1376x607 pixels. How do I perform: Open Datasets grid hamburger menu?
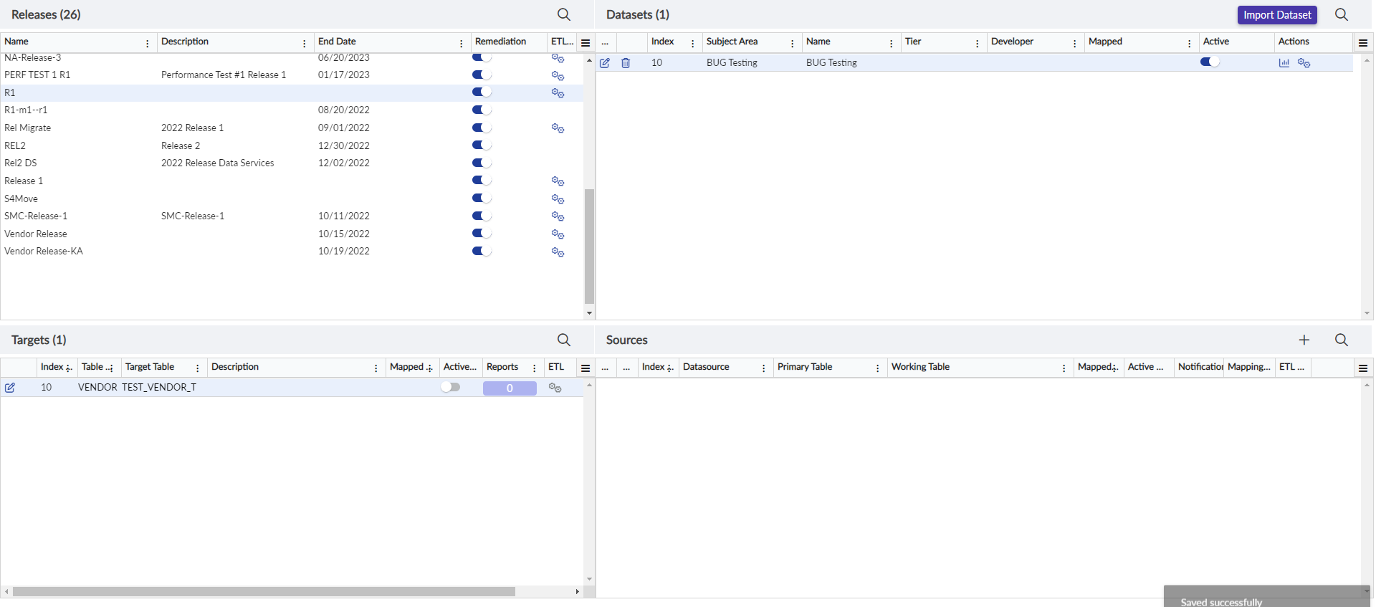coord(1363,43)
